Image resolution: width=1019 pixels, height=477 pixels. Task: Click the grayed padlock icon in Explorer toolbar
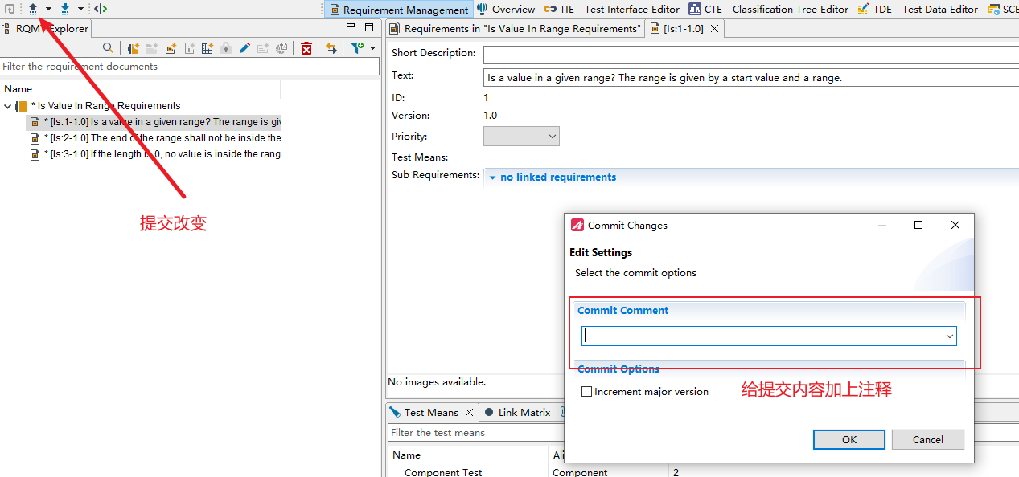226,48
